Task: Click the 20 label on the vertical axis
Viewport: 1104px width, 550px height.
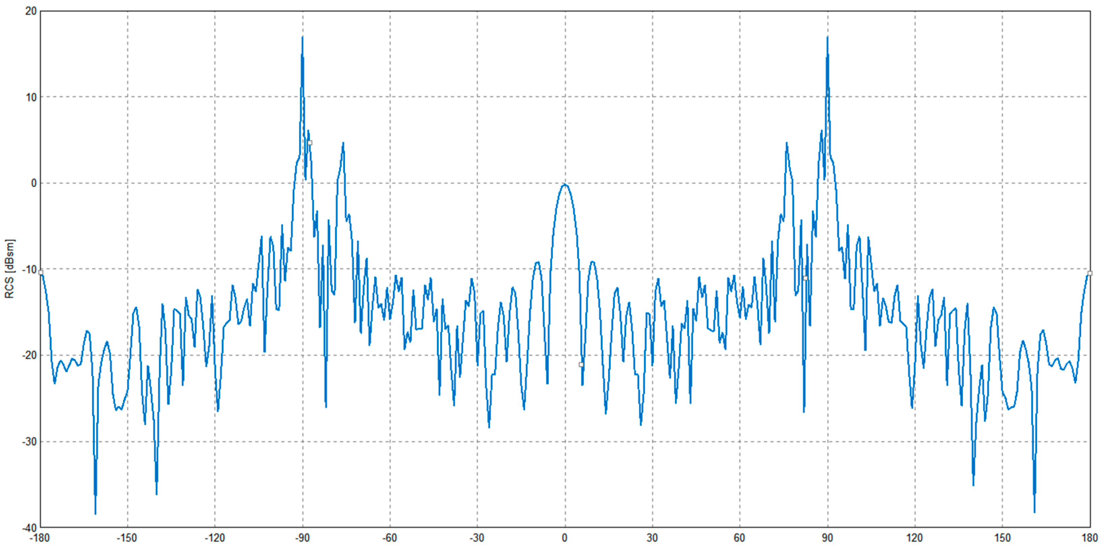Action: pos(31,11)
